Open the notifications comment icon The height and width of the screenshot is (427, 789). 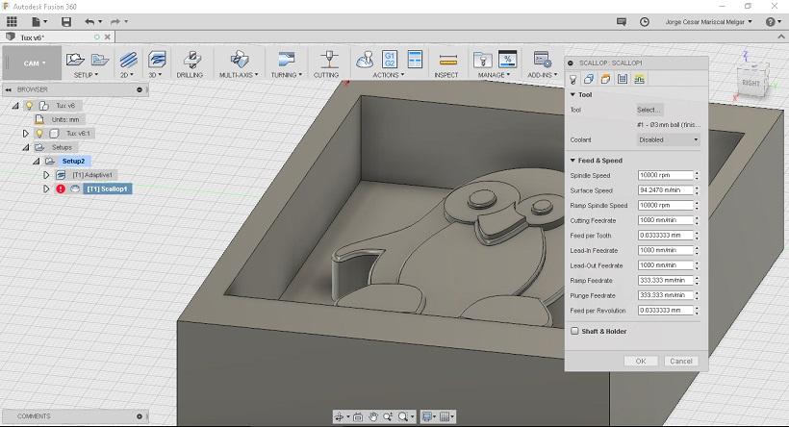(x=622, y=21)
